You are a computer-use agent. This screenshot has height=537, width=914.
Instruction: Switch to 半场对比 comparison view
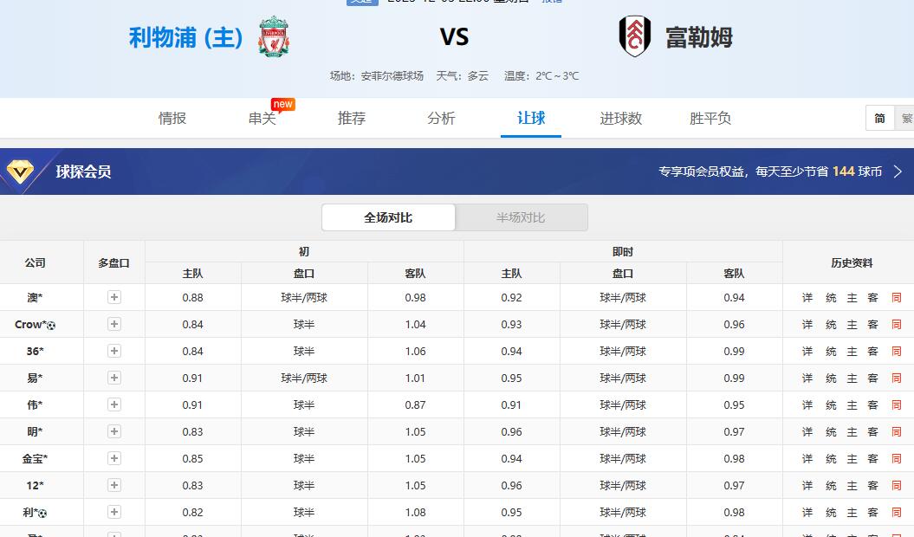pos(522,217)
